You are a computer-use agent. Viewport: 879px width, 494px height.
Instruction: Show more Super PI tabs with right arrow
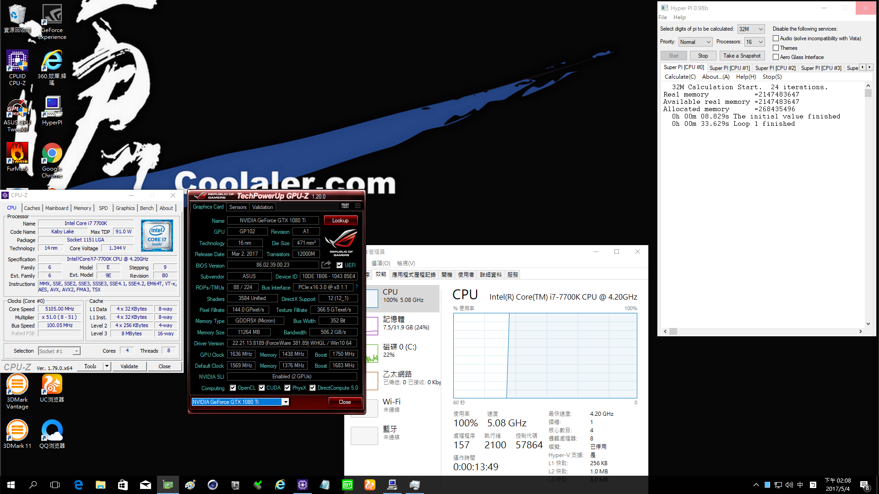pyautogui.click(x=869, y=67)
